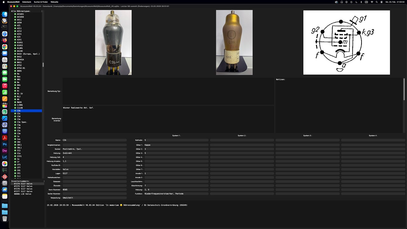Open Firefox from the dock
407x229 pixels.
click(5, 40)
